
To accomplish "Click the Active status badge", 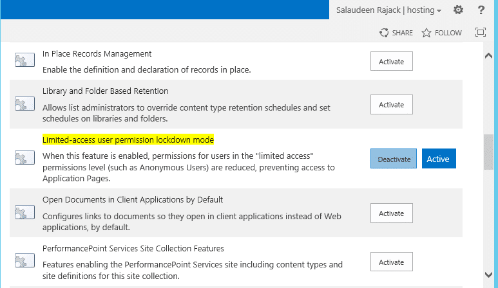I will 439,158.
